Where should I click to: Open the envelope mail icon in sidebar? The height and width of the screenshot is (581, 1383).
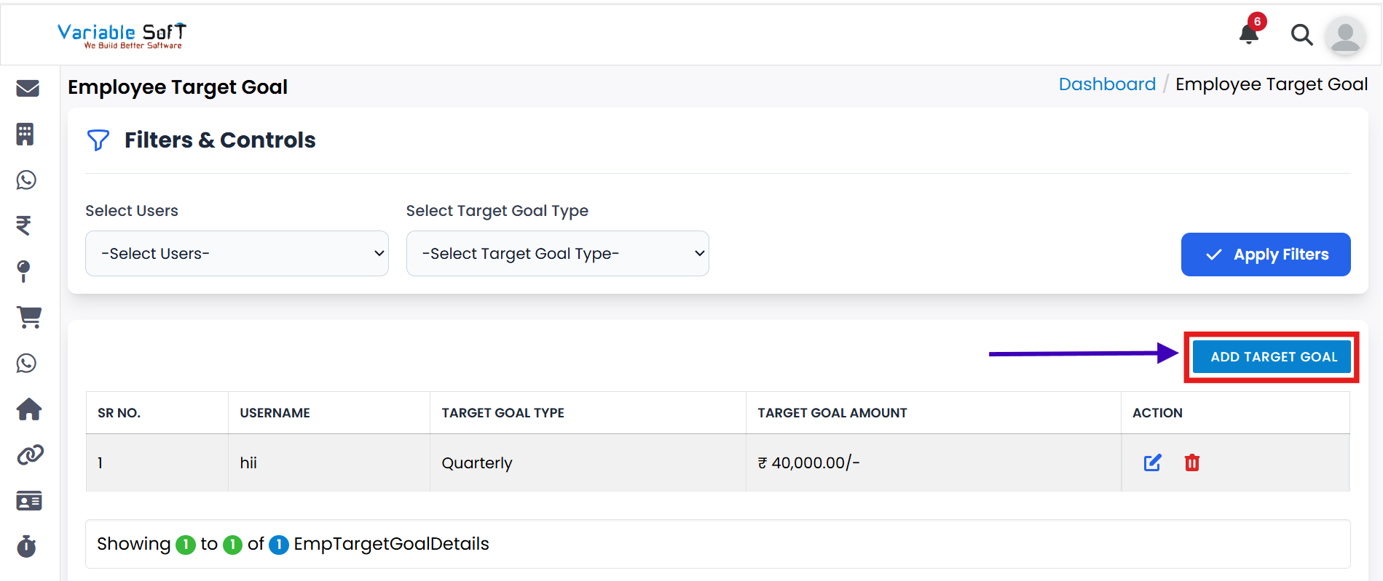(28, 88)
